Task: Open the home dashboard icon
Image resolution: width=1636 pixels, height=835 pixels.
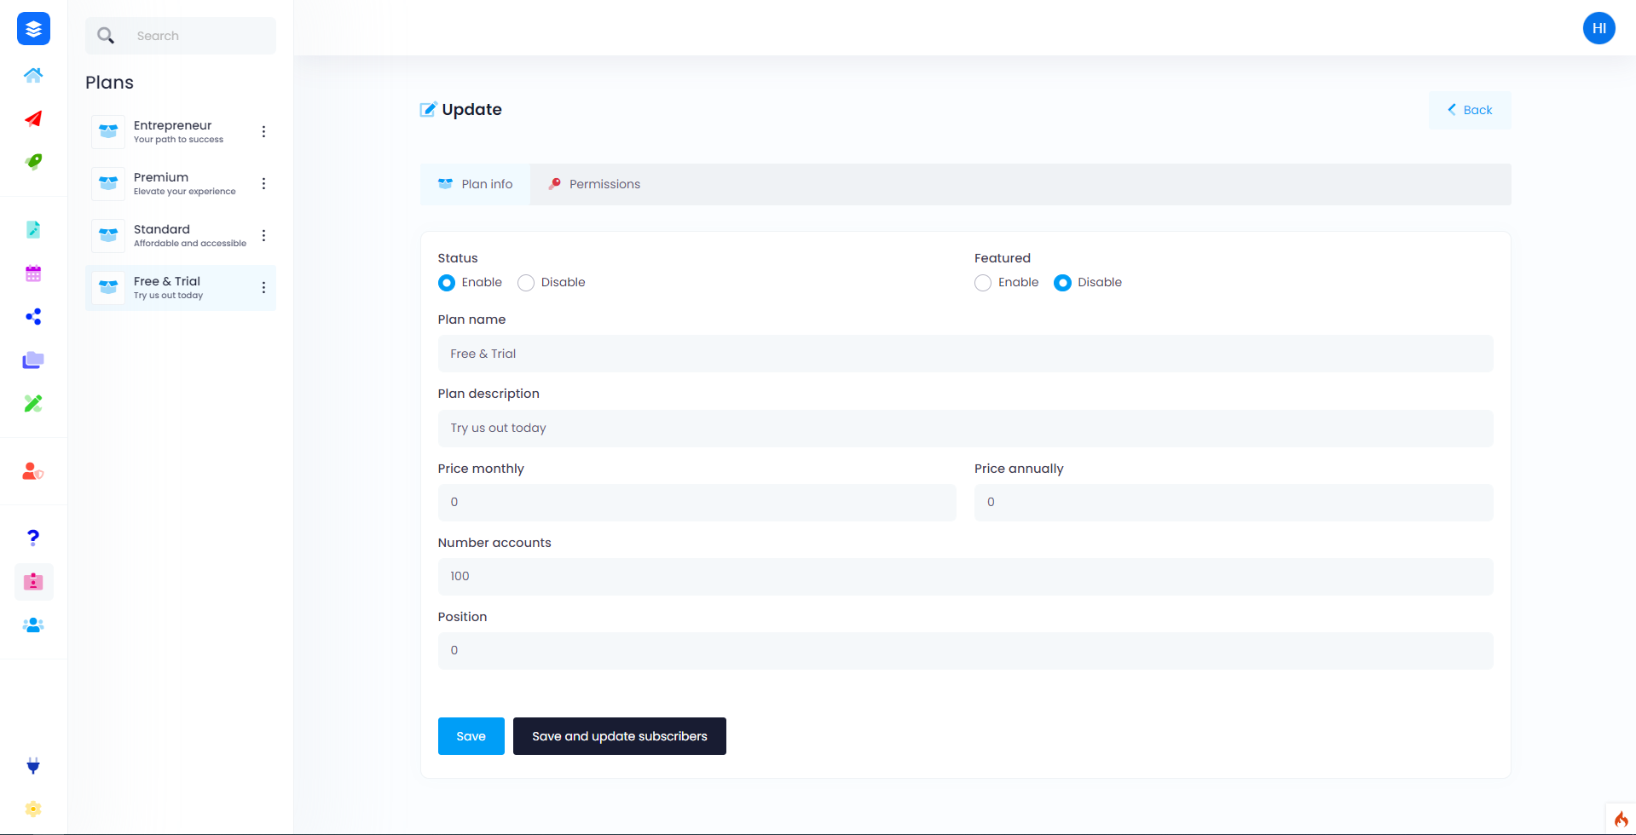Action: [33, 75]
